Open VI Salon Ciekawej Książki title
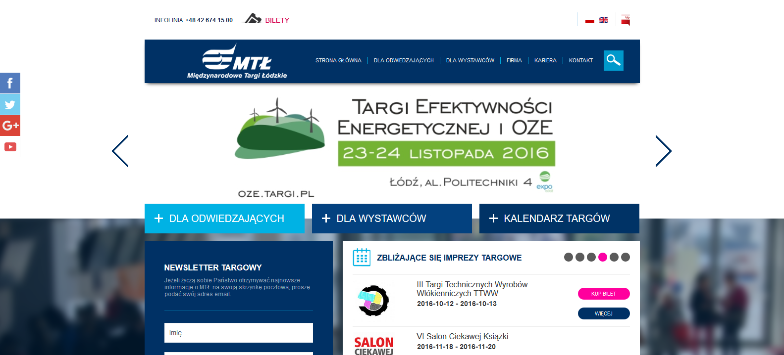Screen dimensions: 784x355 [463, 337]
